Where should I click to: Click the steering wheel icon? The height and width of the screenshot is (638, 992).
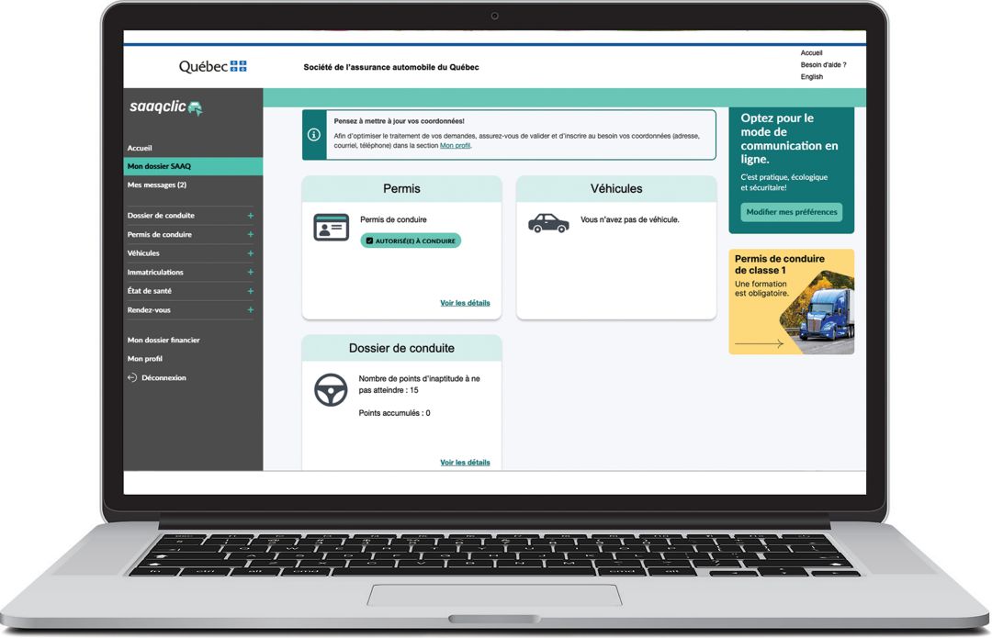click(x=331, y=391)
